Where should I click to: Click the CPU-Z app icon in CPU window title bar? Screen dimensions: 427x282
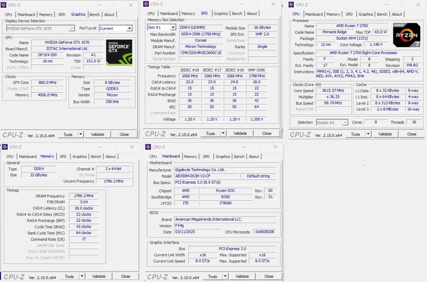[x=292, y=5]
